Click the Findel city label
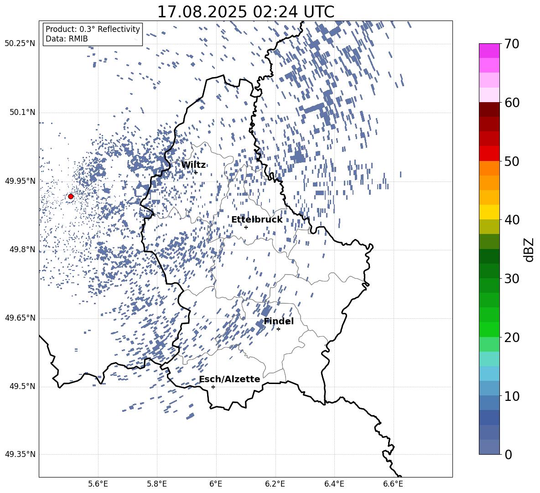 pyautogui.click(x=279, y=321)
